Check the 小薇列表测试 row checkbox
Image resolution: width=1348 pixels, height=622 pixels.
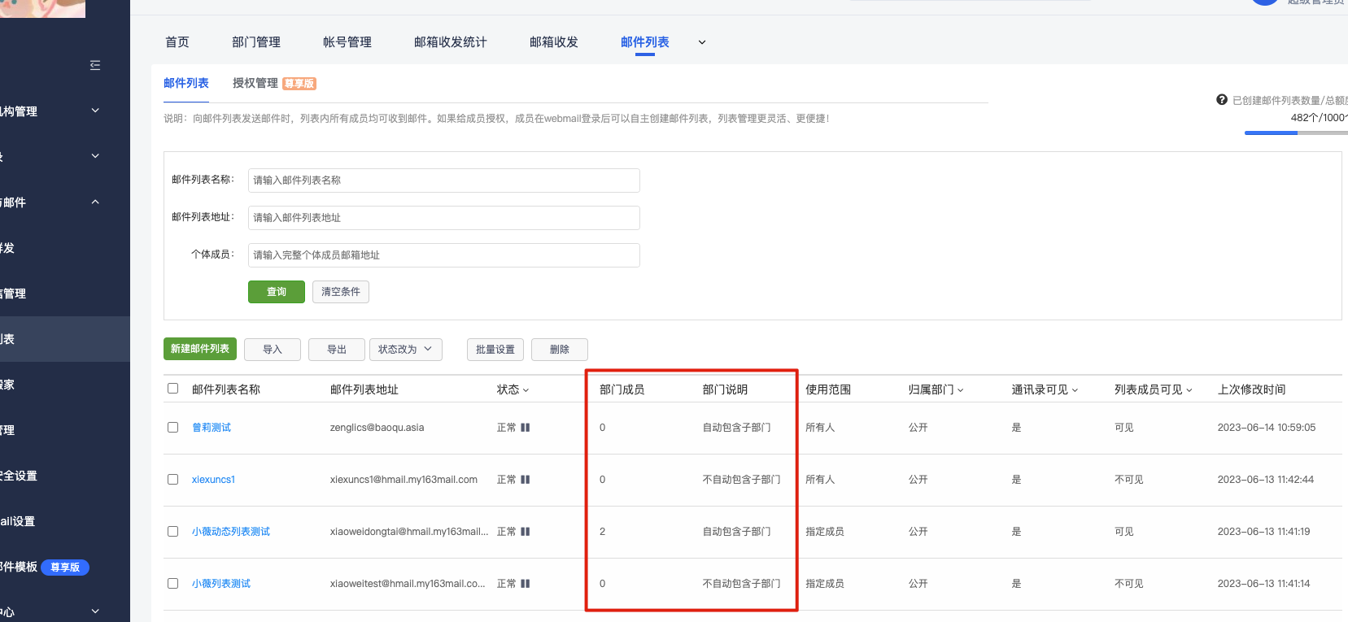coord(172,584)
